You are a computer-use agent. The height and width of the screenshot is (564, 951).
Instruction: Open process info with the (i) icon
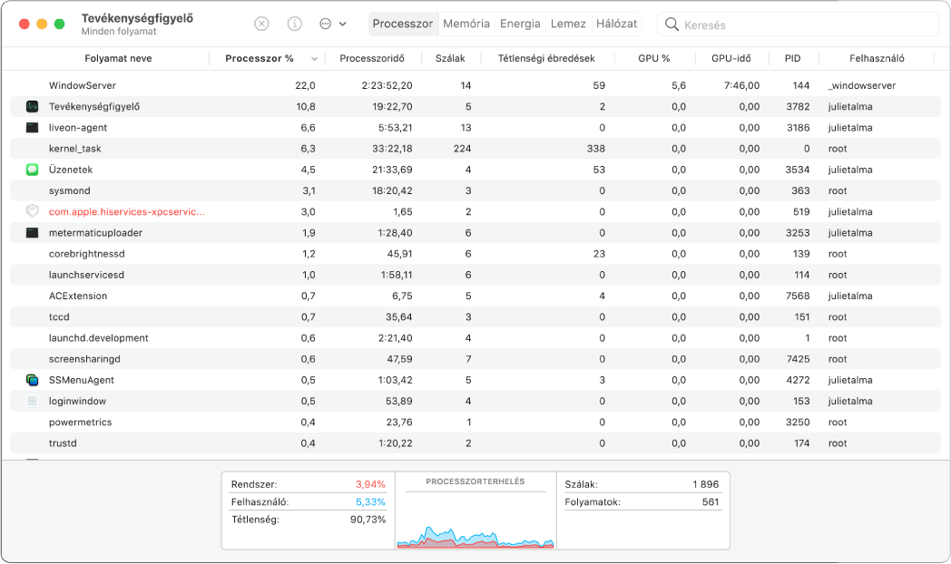(294, 24)
